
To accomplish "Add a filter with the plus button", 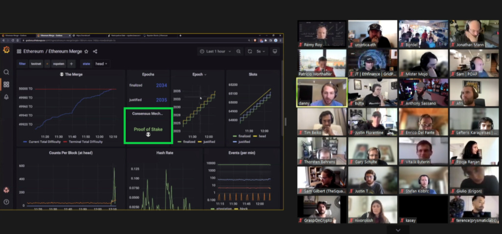I will [x=72, y=64].
